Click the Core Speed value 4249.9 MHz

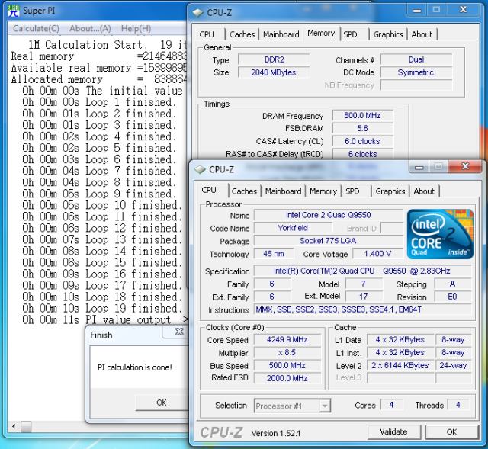coord(287,339)
